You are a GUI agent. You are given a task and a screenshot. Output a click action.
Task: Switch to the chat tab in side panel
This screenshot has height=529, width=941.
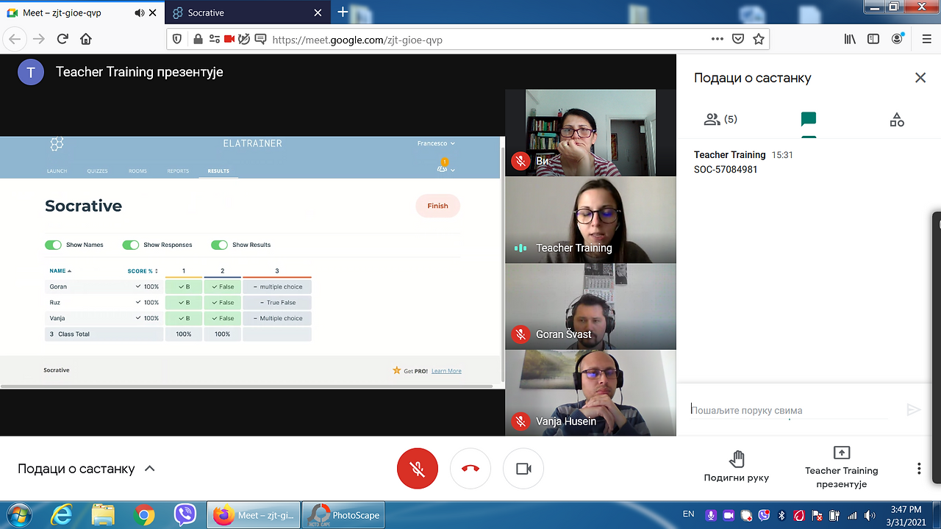coord(809,120)
